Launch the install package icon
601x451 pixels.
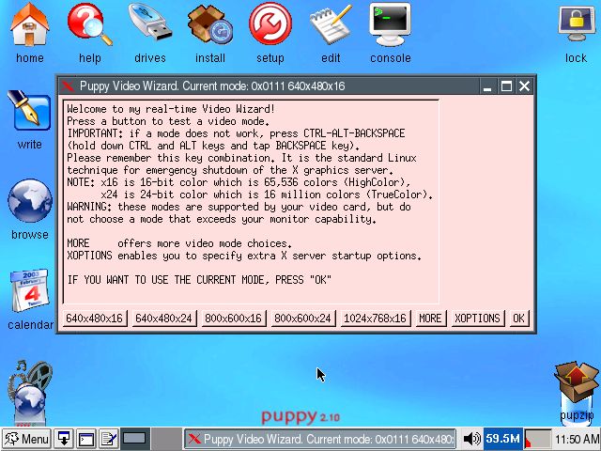pos(210,25)
